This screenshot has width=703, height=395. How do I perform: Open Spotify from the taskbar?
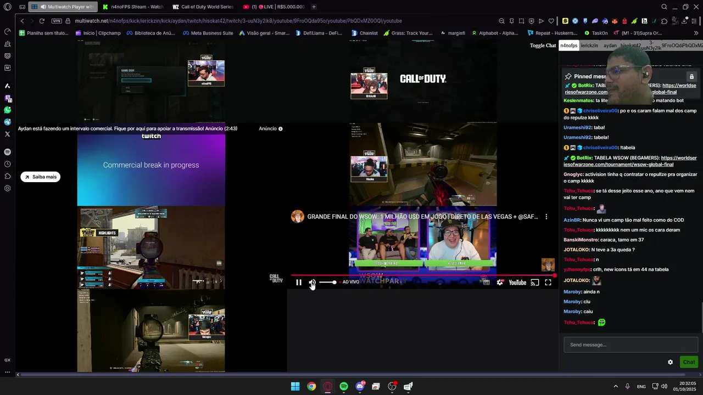343,386
